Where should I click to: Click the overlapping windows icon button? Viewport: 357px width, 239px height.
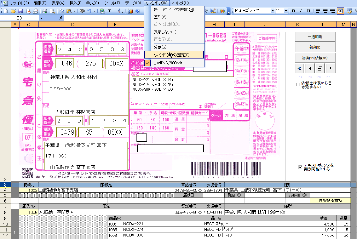320,68
